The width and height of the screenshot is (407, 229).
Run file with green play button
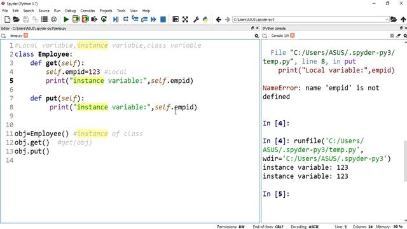click(x=66, y=19)
